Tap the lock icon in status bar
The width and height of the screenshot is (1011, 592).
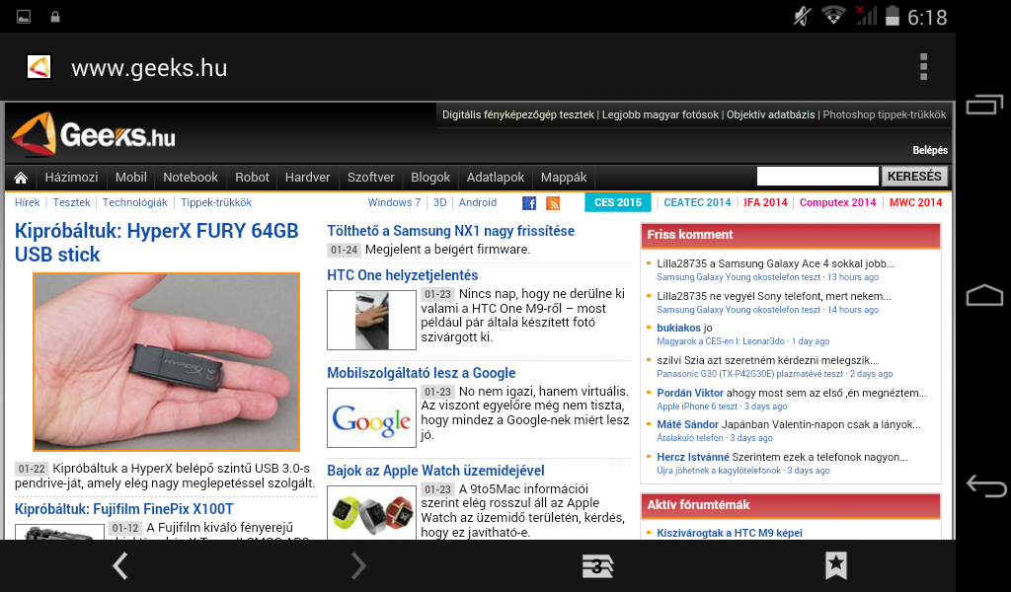[55, 17]
